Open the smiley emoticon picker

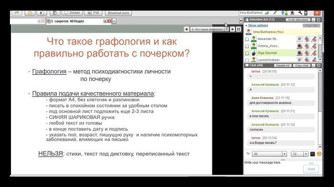[x=319, y=154]
